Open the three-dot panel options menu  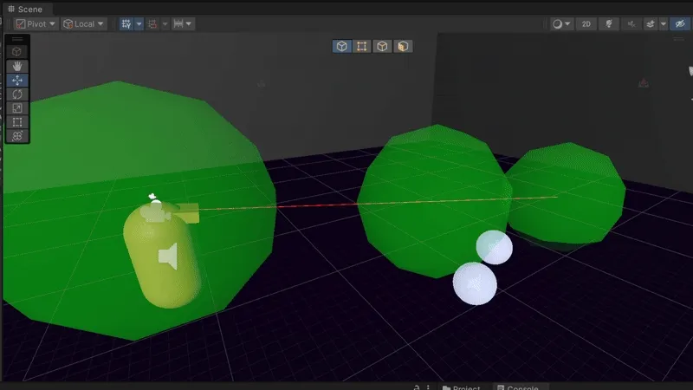tap(428, 387)
